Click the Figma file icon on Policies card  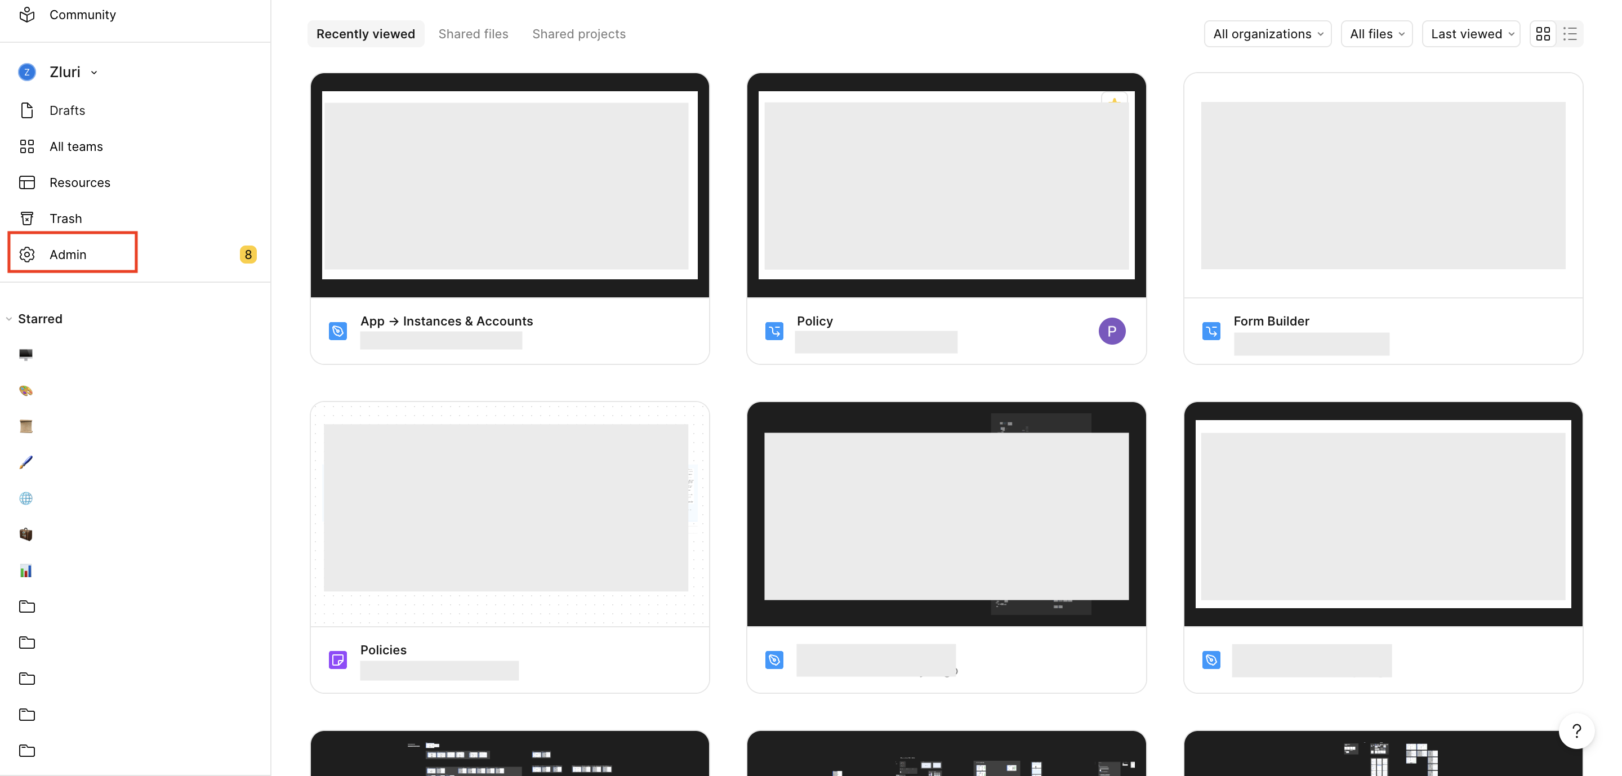tap(337, 659)
